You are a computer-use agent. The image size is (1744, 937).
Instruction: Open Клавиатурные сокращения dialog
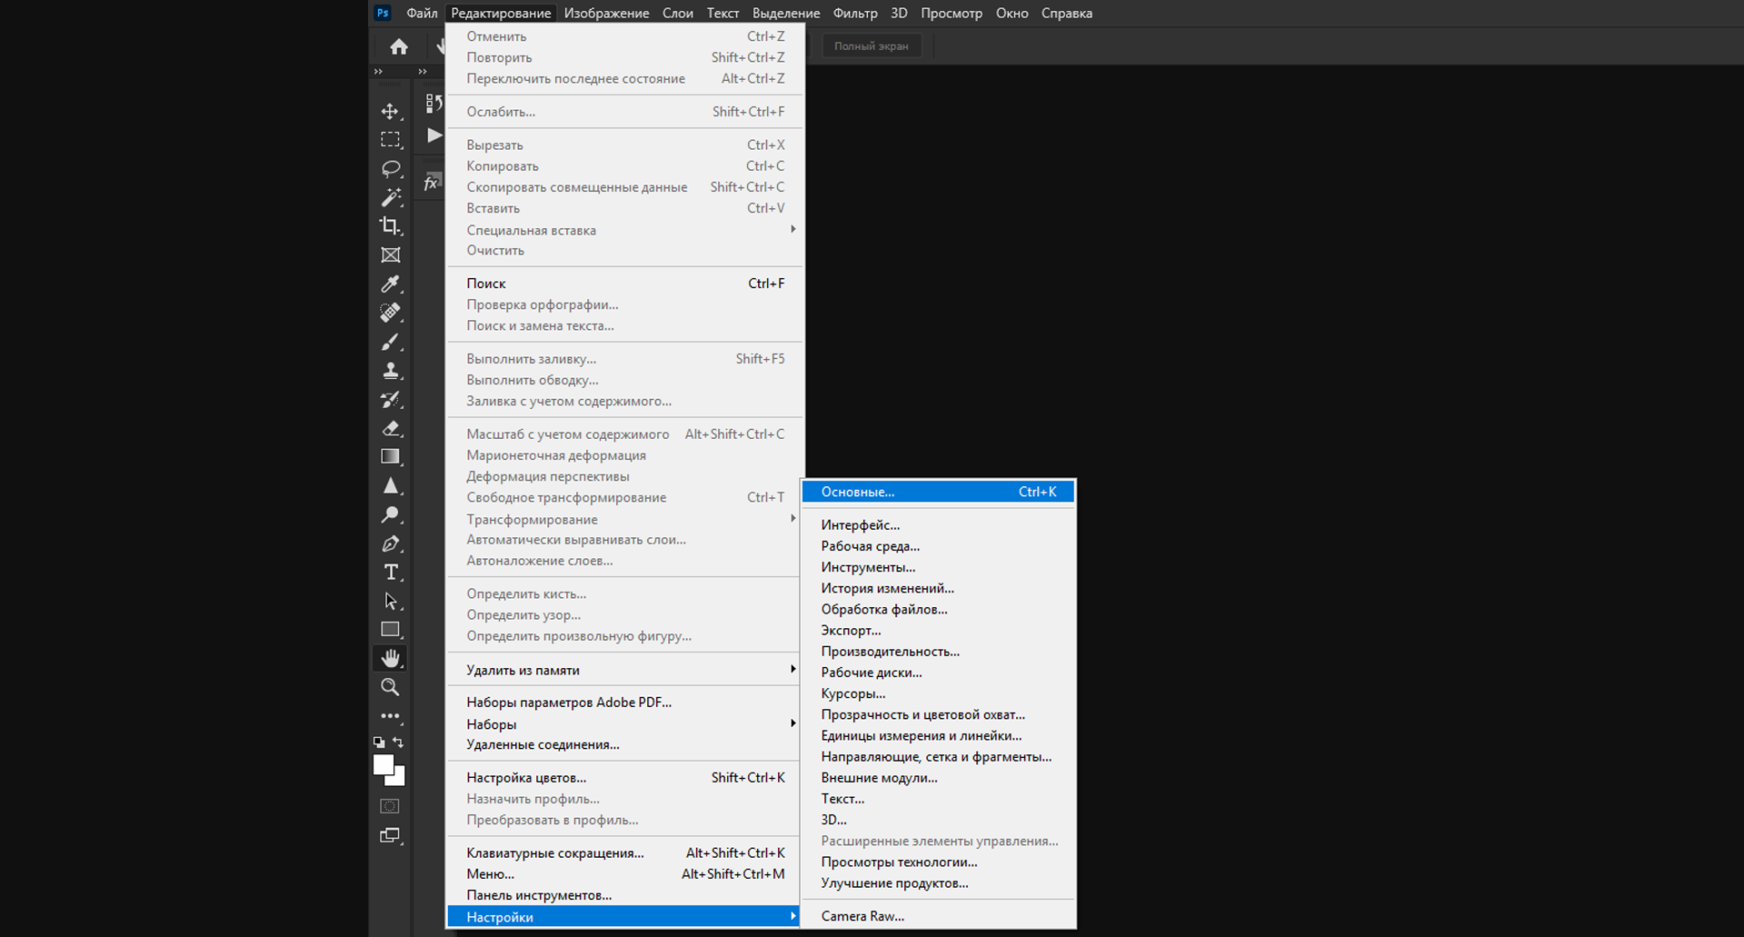click(x=554, y=853)
